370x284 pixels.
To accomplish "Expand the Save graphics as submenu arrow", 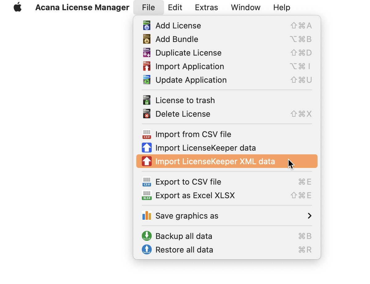I will (x=310, y=216).
